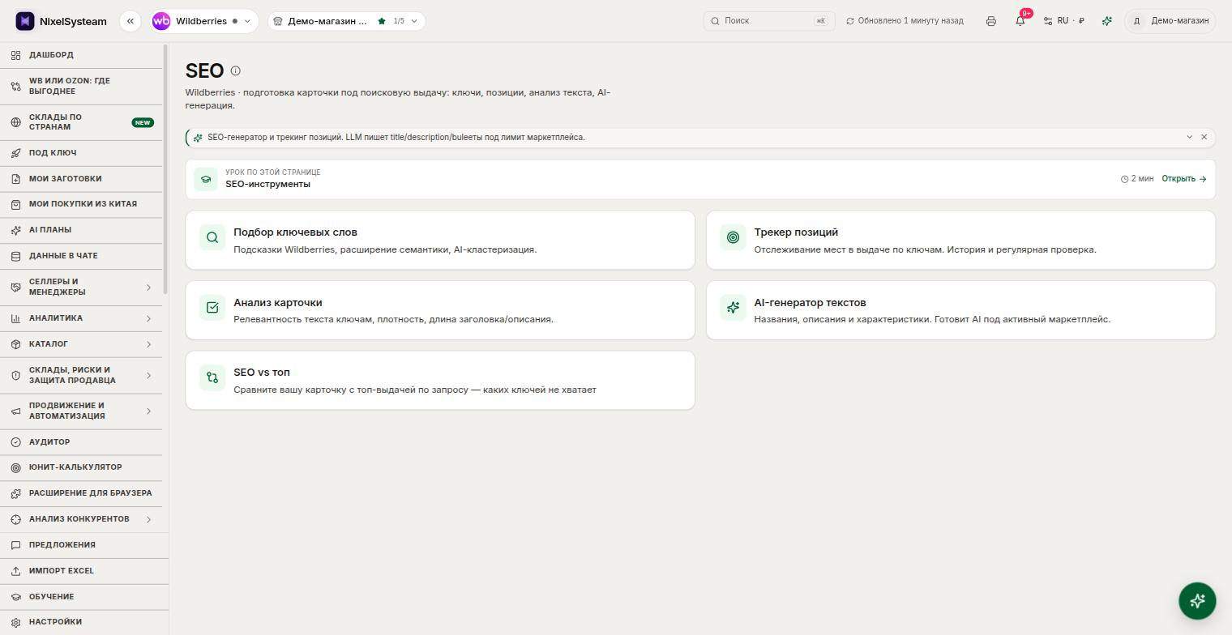Expand the Каталог sidebar section
This screenshot has width=1232, height=635.
click(x=81, y=344)
